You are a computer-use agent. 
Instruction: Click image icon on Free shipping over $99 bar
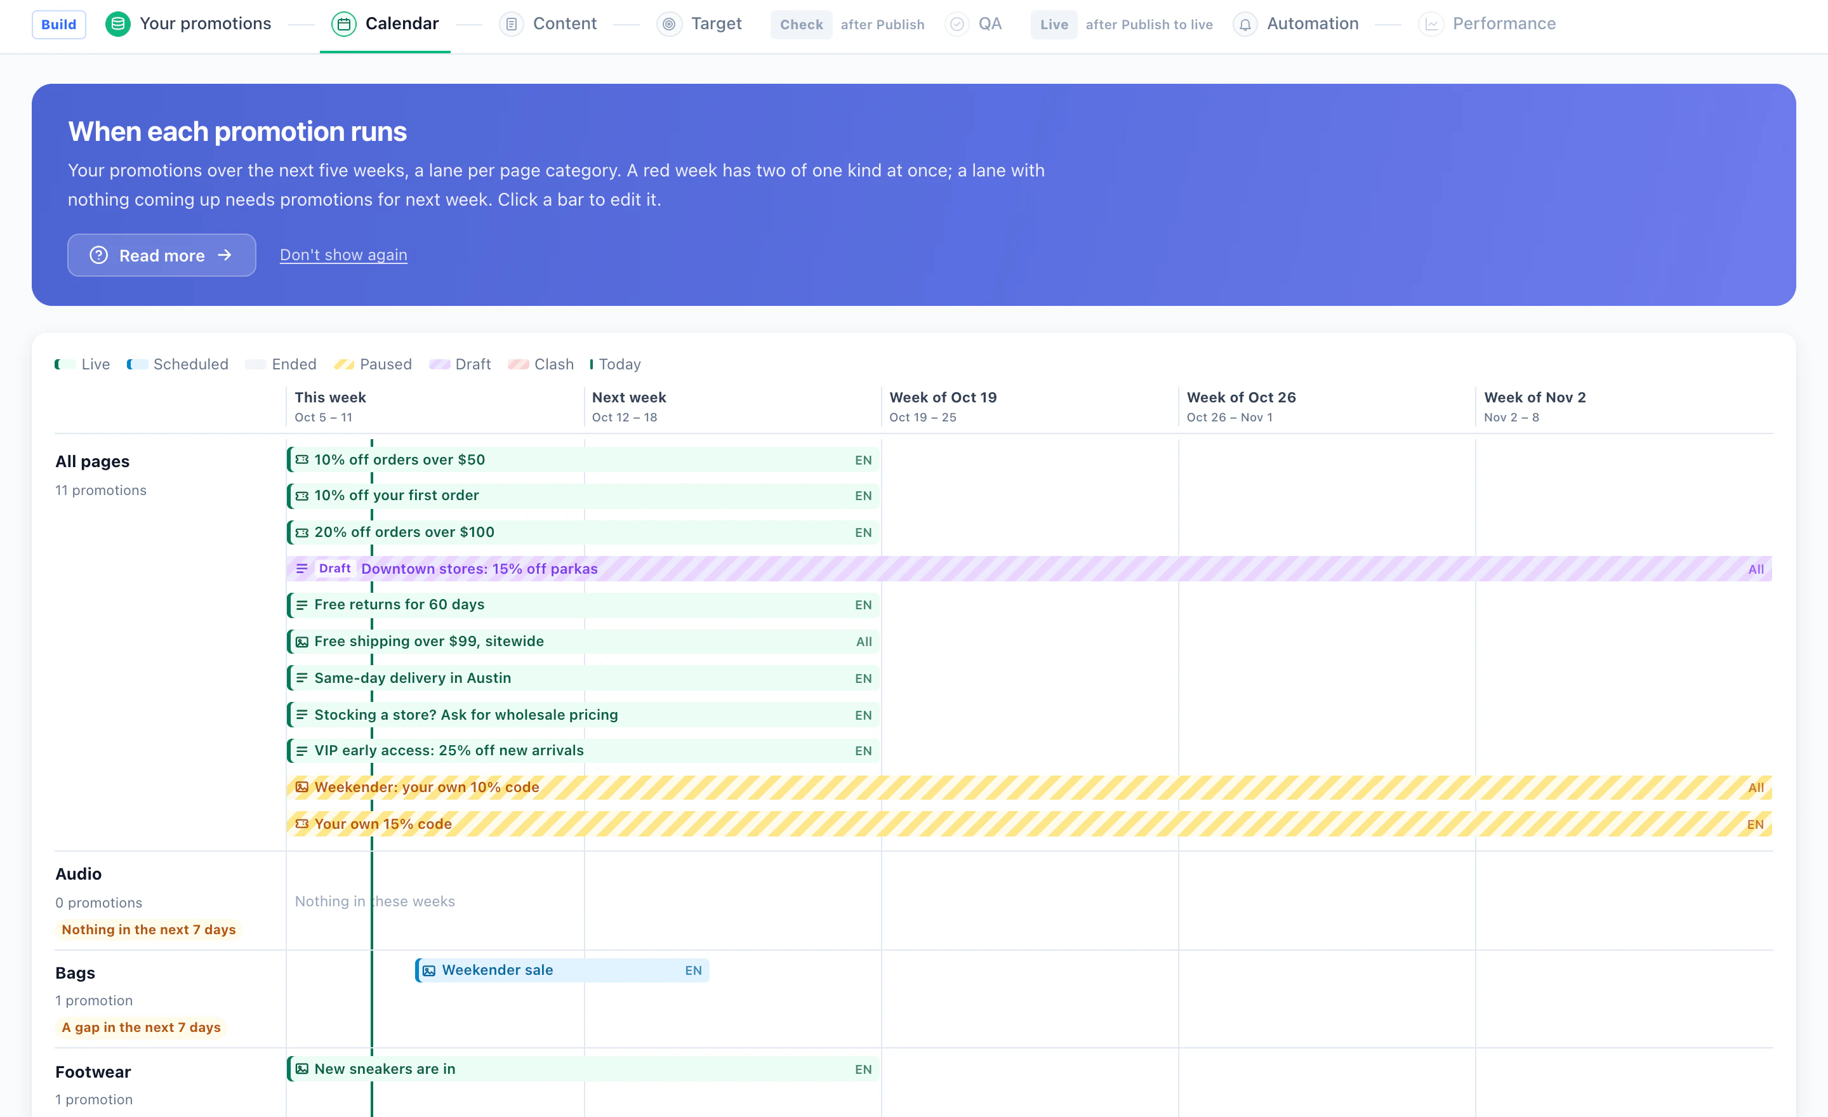click(x=302, y=642)
